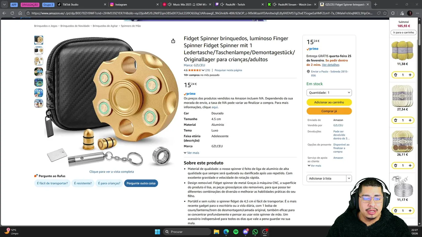
Task: Open Spotify from the taskbar
Action: (x=236, y=232)
